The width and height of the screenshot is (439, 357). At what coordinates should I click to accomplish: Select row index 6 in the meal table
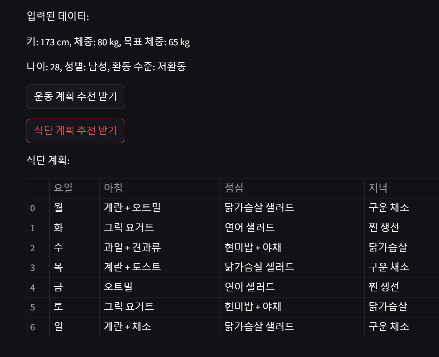click(32, 327)
